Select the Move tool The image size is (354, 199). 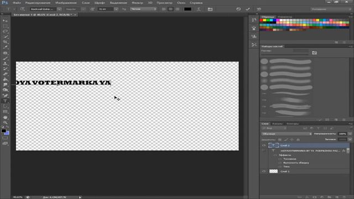[5, 20]
